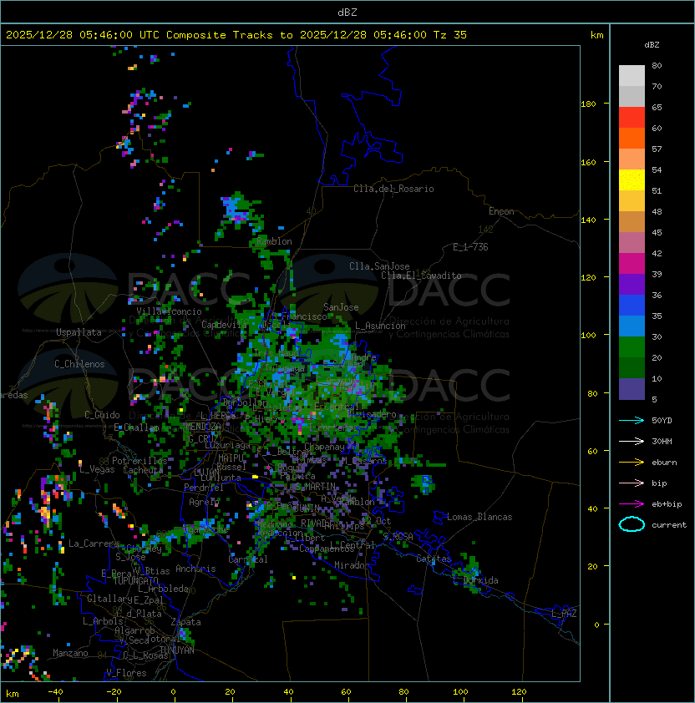Click the 'Catitas' map label

[434, 559]
